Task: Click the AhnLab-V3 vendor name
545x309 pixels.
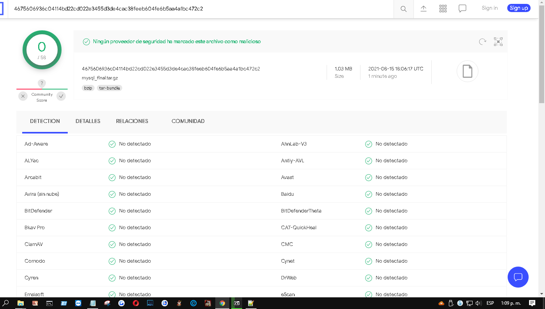Action: (294, 144)
